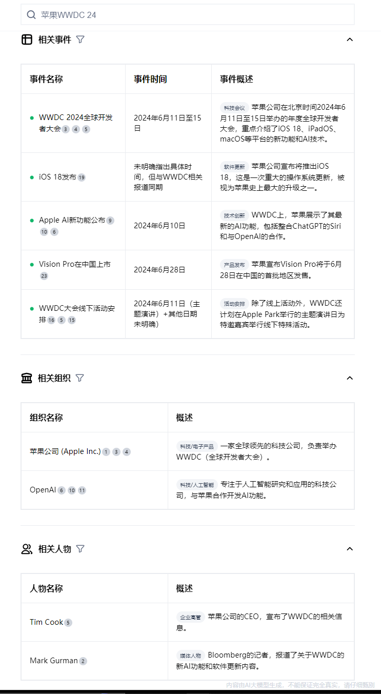Screen dimensions: 381x694
Task: Open the filter for 相关人物
Action: coord(80,549)
